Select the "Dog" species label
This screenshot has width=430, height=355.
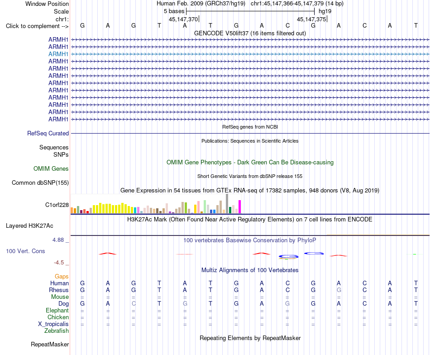point(63,304)
